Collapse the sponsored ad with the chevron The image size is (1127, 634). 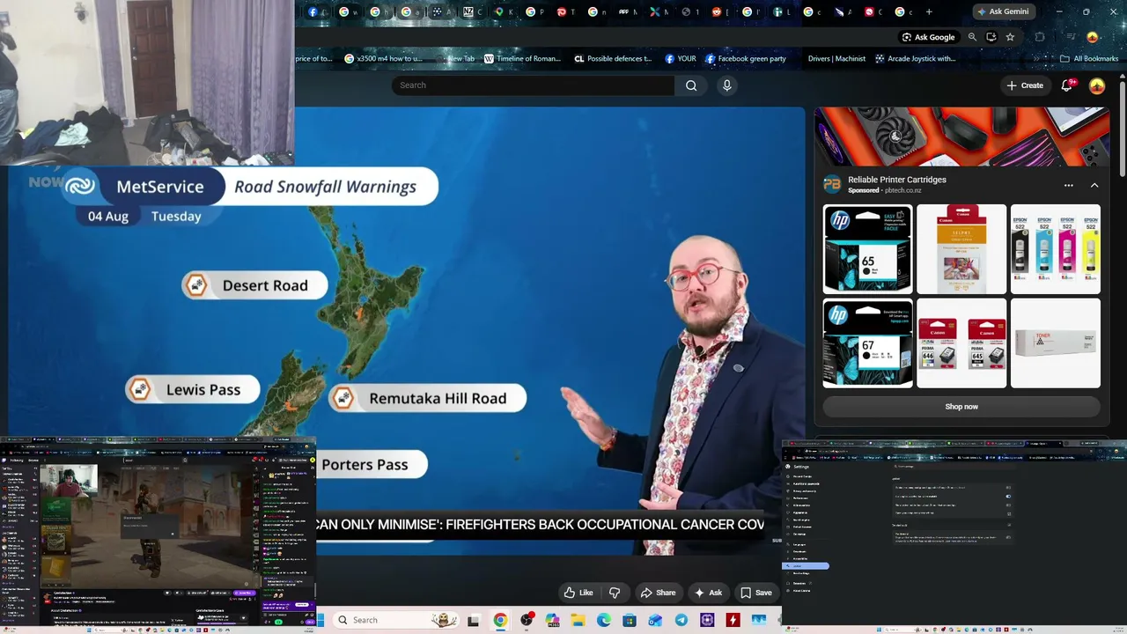[x=1094, y=186]
